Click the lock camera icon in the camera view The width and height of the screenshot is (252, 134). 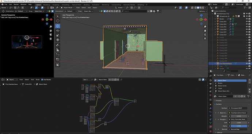coord(51,39)
